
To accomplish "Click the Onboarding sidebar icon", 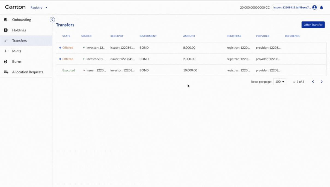I will click(x=6, y=20).
